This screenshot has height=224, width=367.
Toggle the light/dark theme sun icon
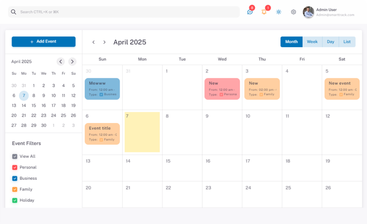(278, 12)
